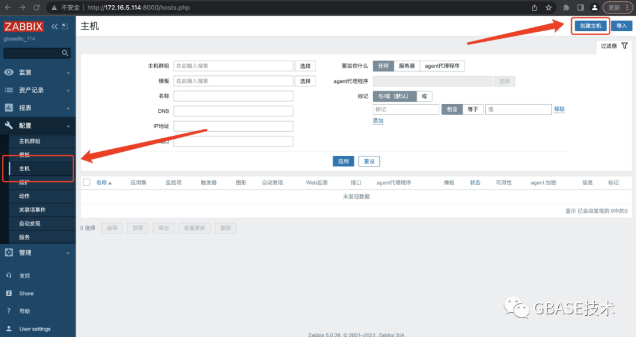Click the sidebar search magnifier icon
The height and width of the screenshot is (337, 636).
click(x=65, y=53)
